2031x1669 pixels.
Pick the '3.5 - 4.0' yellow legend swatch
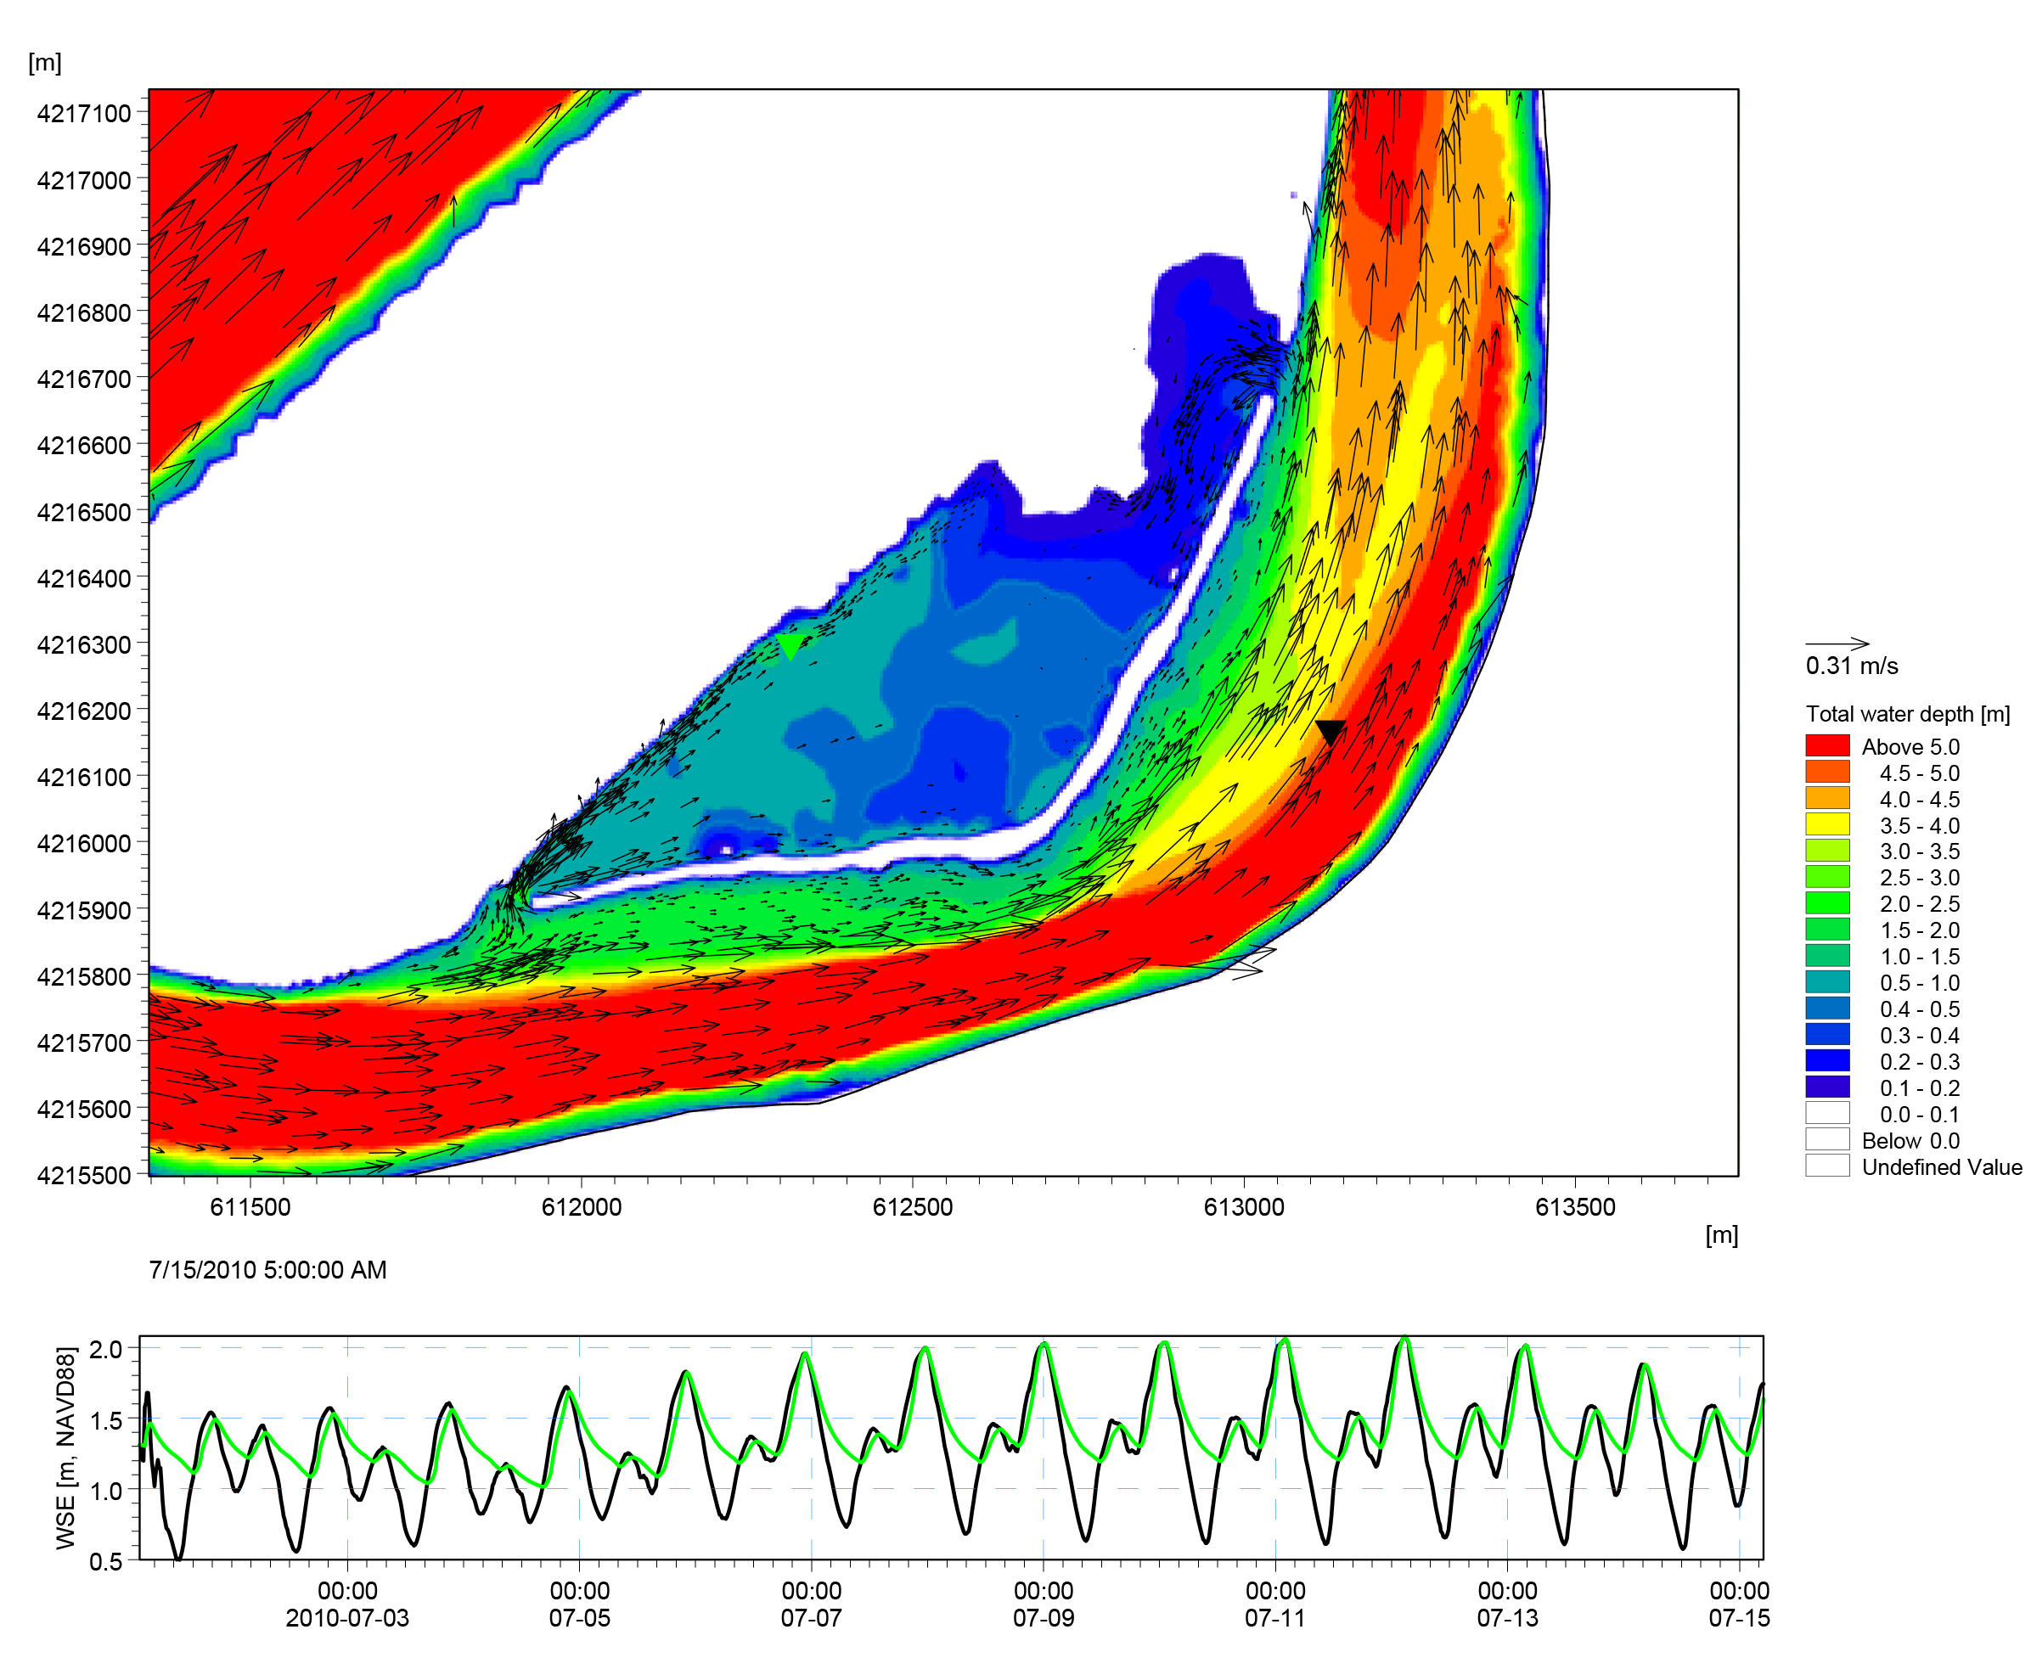click(1827, 825)
